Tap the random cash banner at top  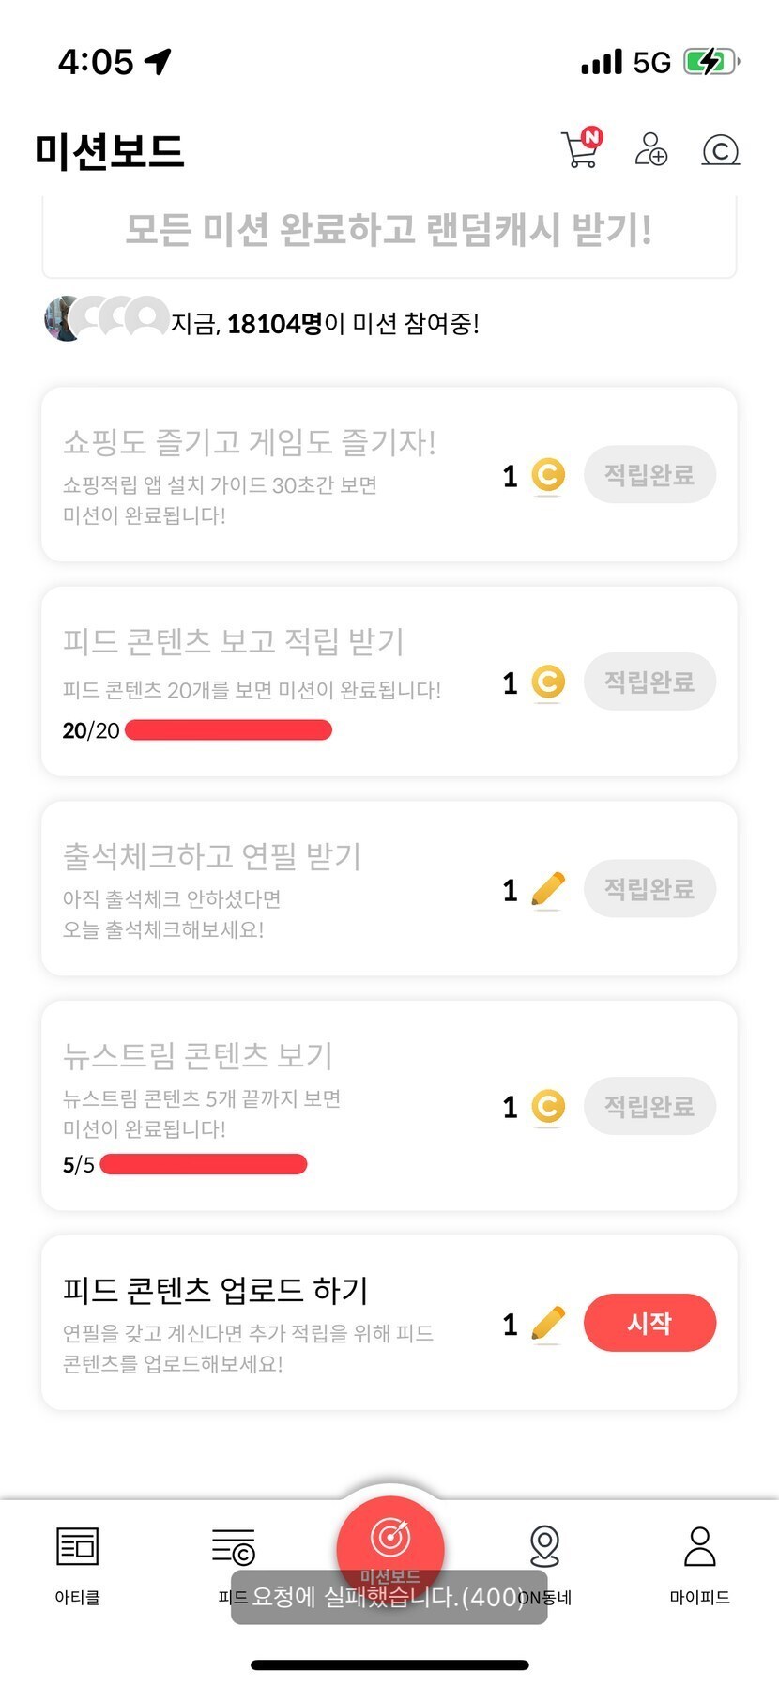pos(389,231)
